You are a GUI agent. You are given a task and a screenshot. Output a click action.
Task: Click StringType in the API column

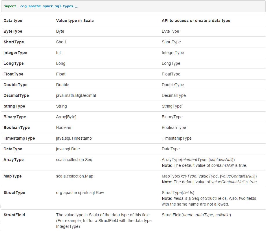(172, 106)
